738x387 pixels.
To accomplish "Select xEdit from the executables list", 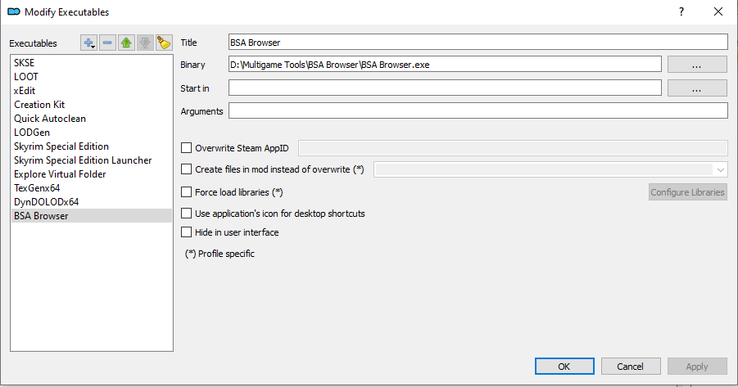I will [x=25, y=90].
